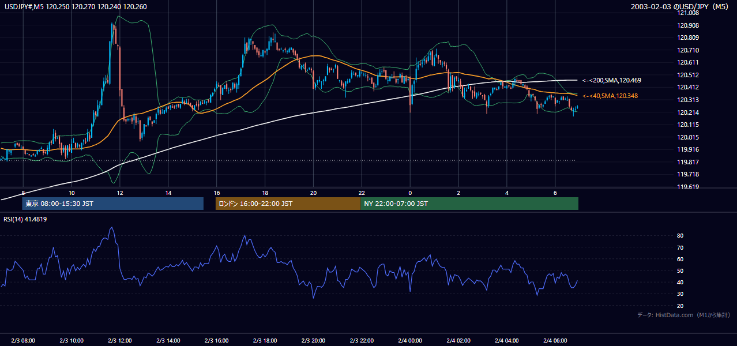Click the 2/3 14:00 time label

(x=168, y=341)
